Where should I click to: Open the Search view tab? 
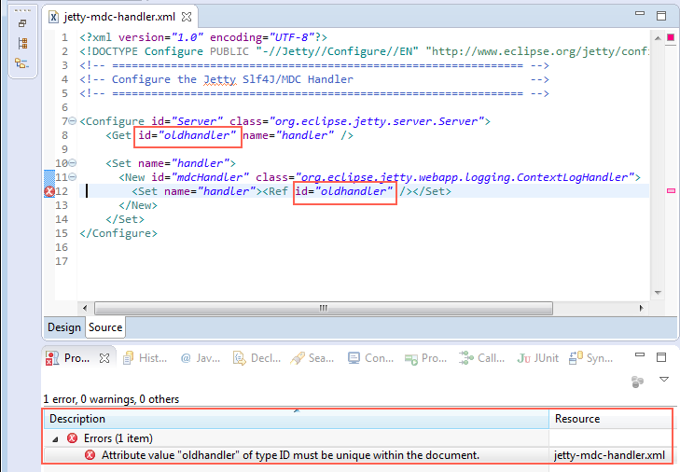point(312,358)
